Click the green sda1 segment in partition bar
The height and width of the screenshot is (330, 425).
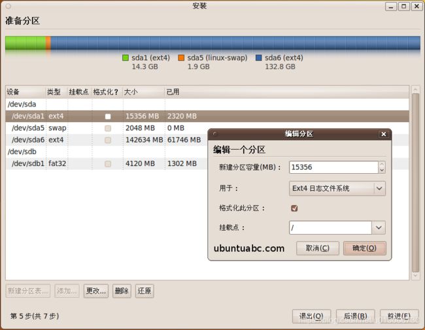point(25,43)
